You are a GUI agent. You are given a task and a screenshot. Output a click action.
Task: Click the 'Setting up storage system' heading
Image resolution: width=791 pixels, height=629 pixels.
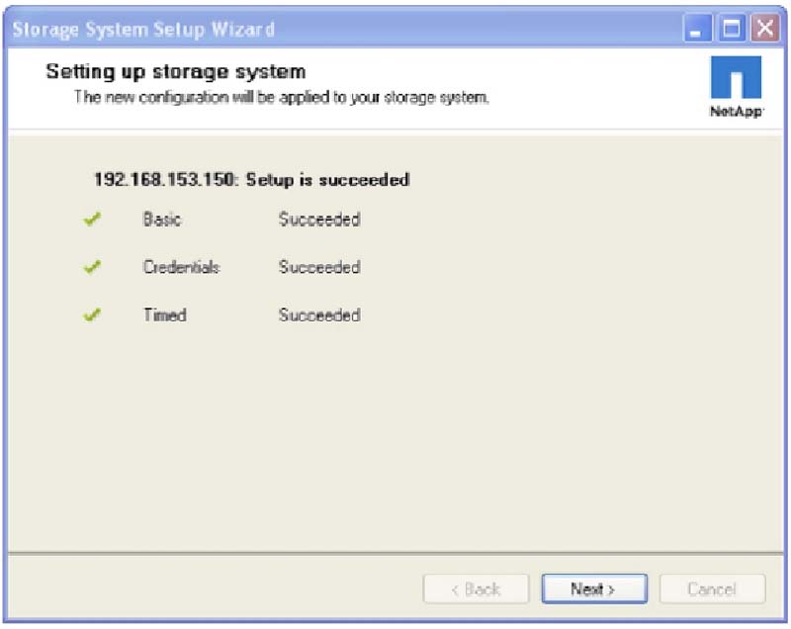(x=176, y=72)
